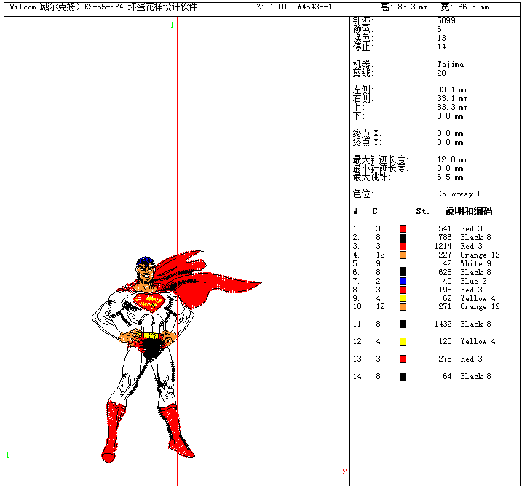Select the width value 66.3 mm in header

tap(473, 7)
